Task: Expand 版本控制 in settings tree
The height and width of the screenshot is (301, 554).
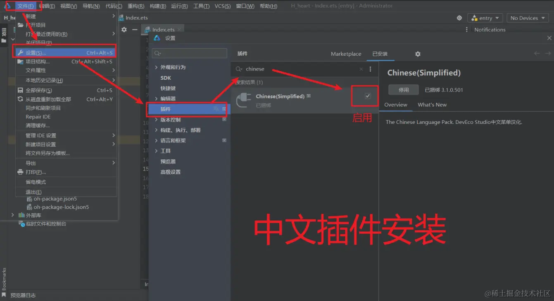Action: (x=156, y=120)
